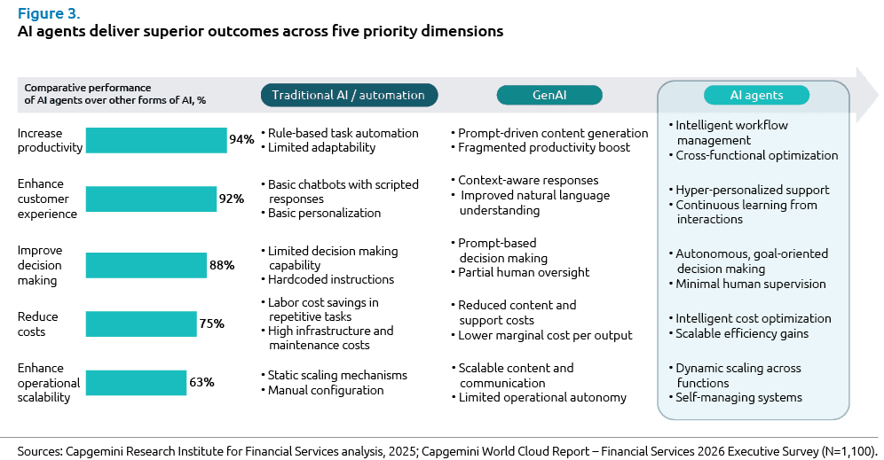The image size is (884, 460).
Task: Click the "Rule-based task automation" bullet
Action: point(343,133)
